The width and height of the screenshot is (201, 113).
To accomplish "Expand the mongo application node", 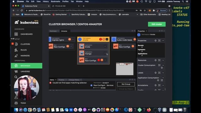I will click(x=105, y=53).
